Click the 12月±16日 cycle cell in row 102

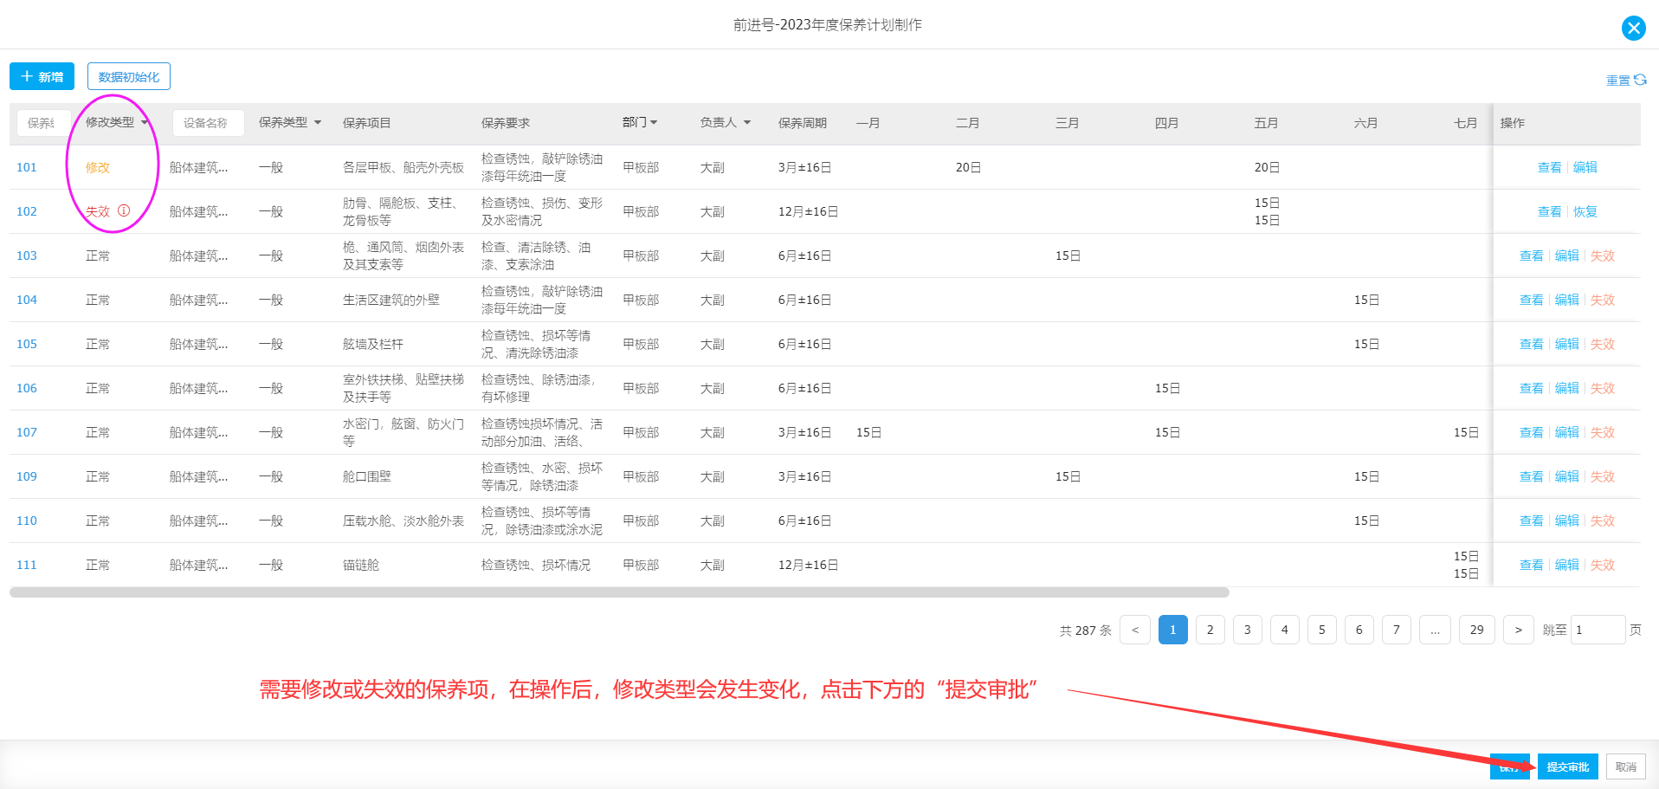[x=807, y=211]
